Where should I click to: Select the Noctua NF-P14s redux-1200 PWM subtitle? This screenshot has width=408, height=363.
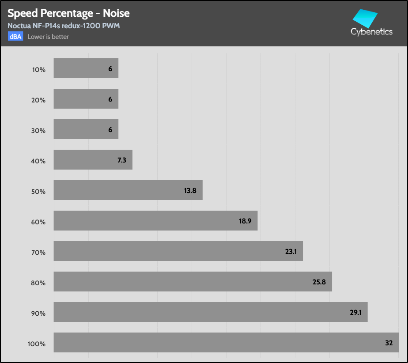[x=64, y=26]
